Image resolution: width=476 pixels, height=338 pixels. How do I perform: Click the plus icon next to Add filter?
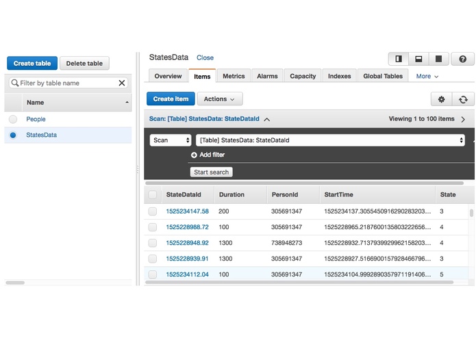(x=194, y=155)
